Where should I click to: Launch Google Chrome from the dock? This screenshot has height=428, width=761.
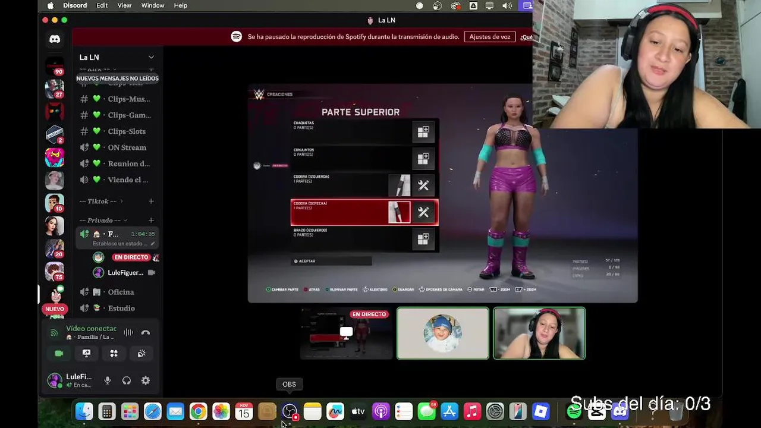[198, 411]
